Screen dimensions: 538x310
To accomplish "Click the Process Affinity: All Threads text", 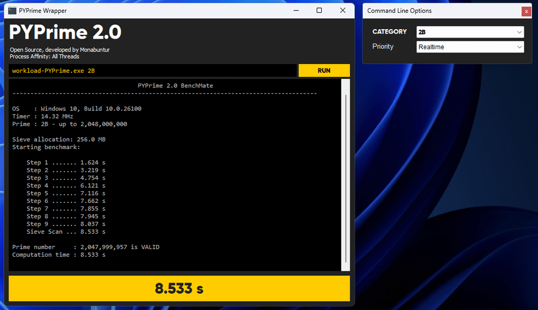I will point(44,57).
